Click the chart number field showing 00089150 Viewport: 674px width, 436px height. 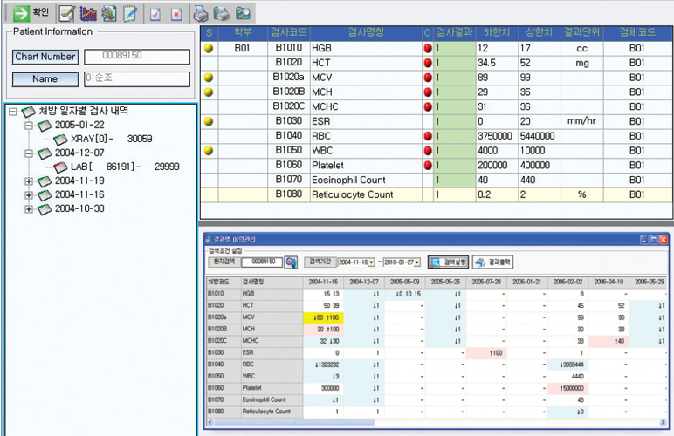(x=137, y=57)
